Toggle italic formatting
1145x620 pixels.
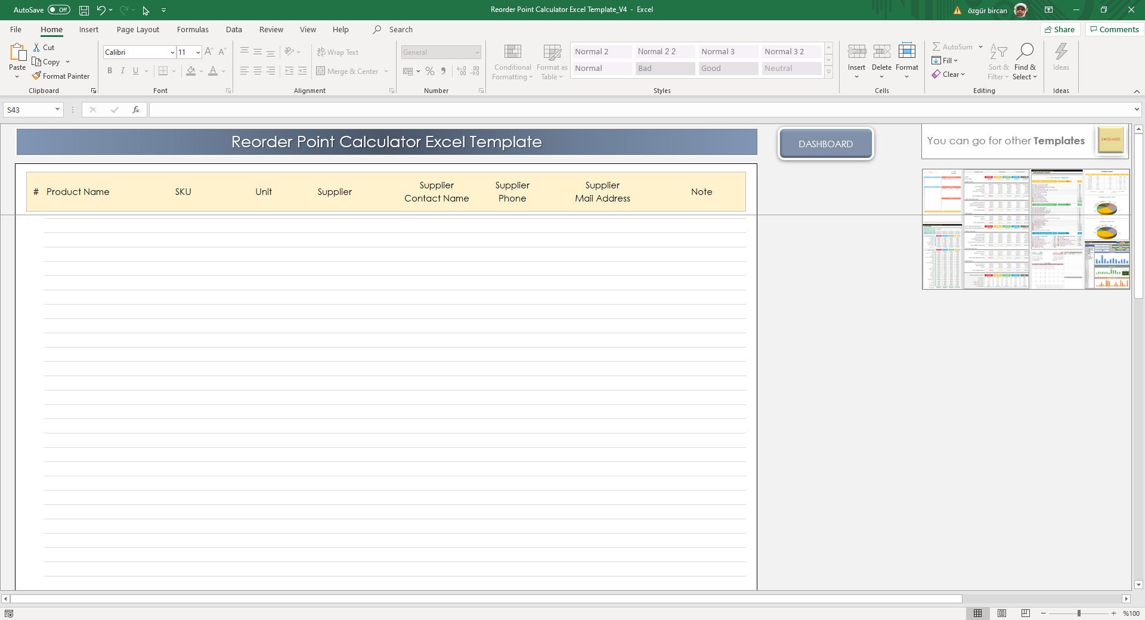click(x=122, y=70)
